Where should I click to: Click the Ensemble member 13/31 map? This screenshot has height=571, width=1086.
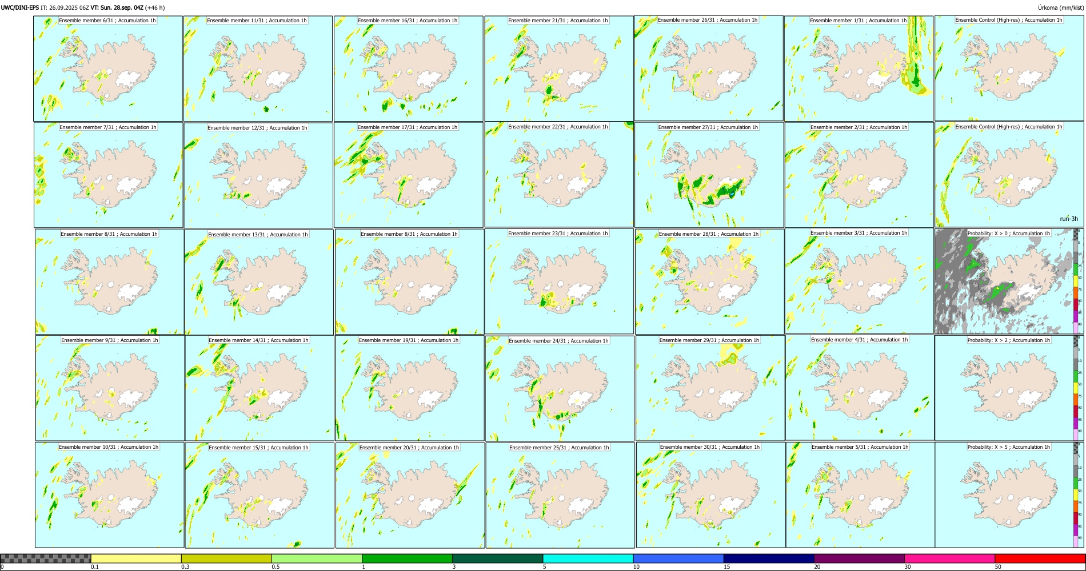(259, 282)
